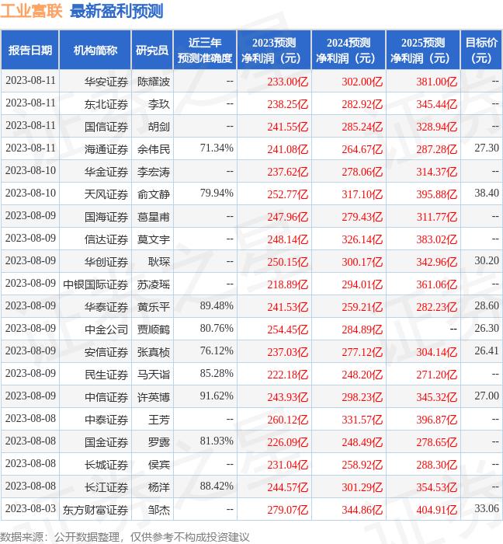Click target price 27.30
This screenshot has width=503, height=544.
[x=487, y=148]
